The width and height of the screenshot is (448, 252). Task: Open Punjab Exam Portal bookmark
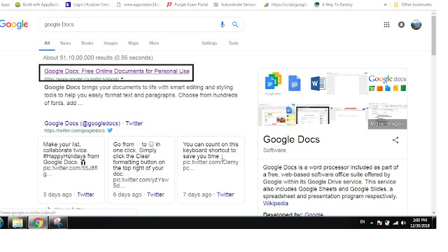188,5
